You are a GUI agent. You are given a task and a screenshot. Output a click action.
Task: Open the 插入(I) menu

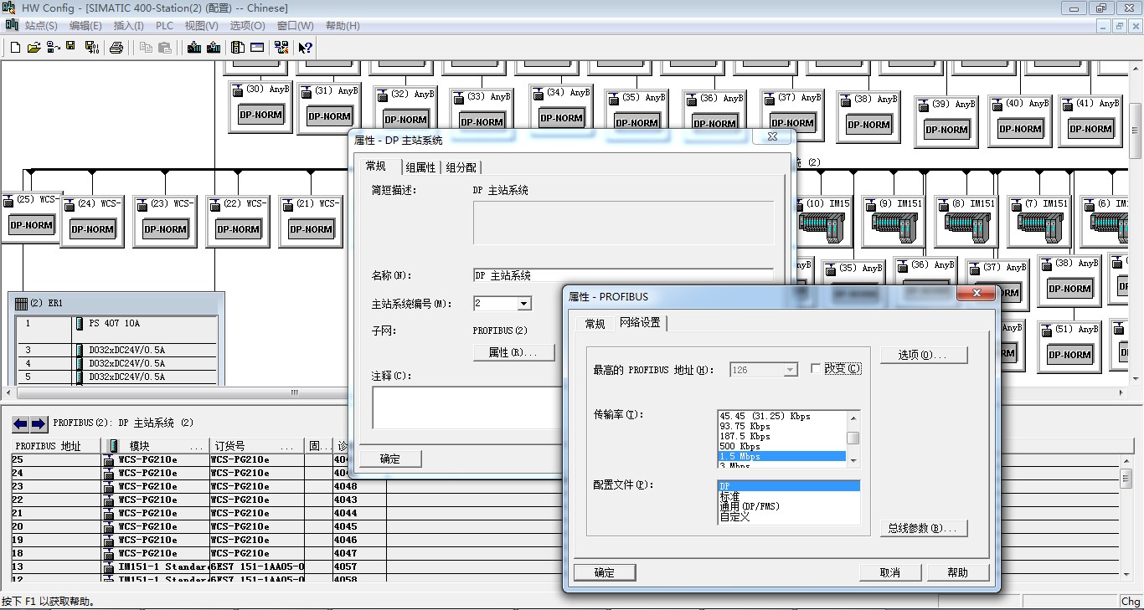click(129, 26)
